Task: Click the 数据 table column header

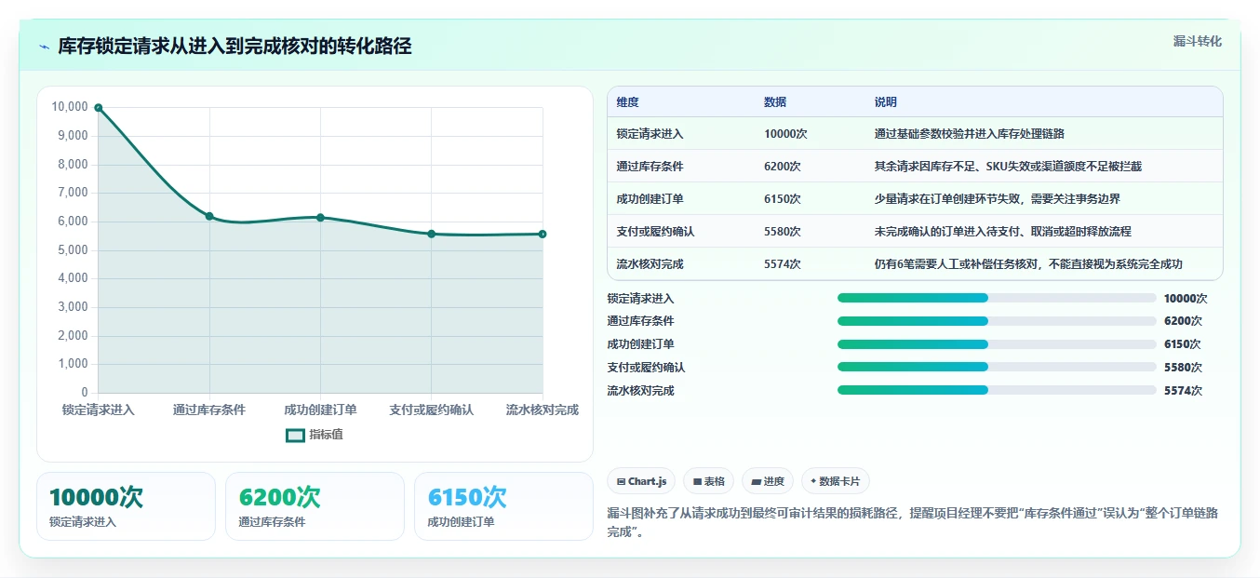Action: [x=775, y=102]
